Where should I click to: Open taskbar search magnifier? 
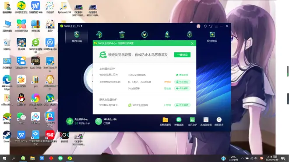[14, 158]
